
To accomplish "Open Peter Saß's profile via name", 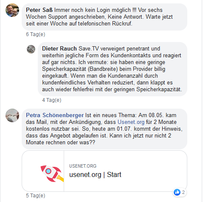I will [39, 10].
